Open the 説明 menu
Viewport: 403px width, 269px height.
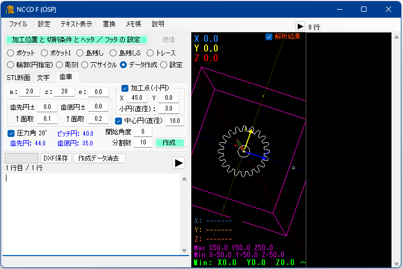[158, 24]
